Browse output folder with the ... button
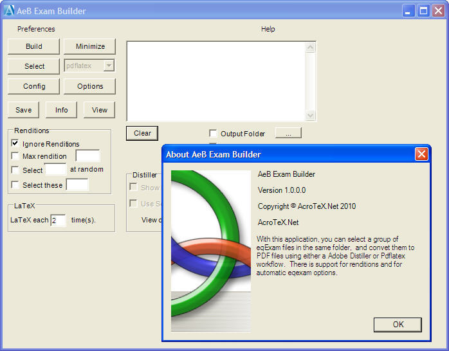The height and width of the screenshot is (351, 449). point(288,133)
